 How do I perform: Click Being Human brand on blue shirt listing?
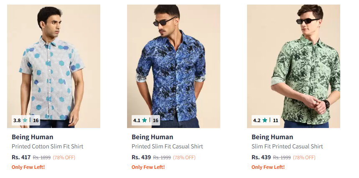[x=152, y=137]
